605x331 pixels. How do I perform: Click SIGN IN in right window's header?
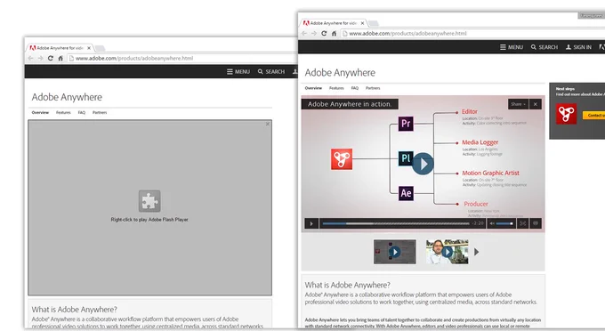pos(578,47)
